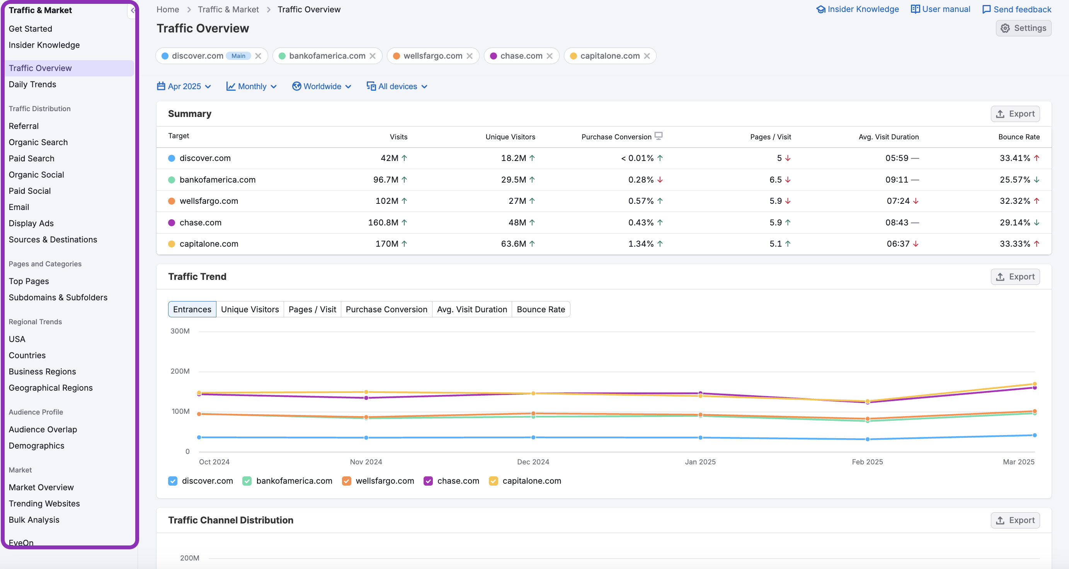Switch to the Bounce Rate chart tab
This screenshot has height=569, width=1069.
pos(540,309)
